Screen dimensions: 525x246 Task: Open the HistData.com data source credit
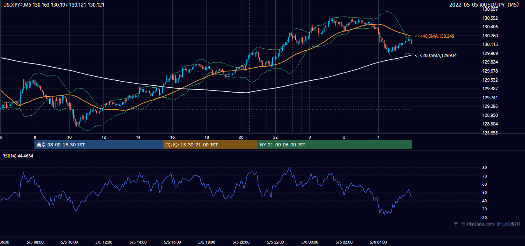coord(487,224)
